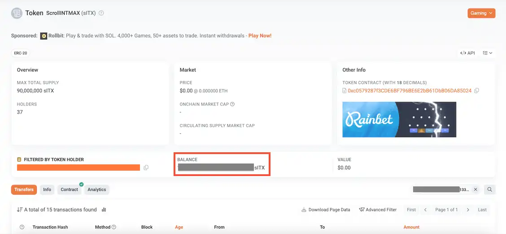
Task: Click the document icon before contract address
Action: (345, 91)
